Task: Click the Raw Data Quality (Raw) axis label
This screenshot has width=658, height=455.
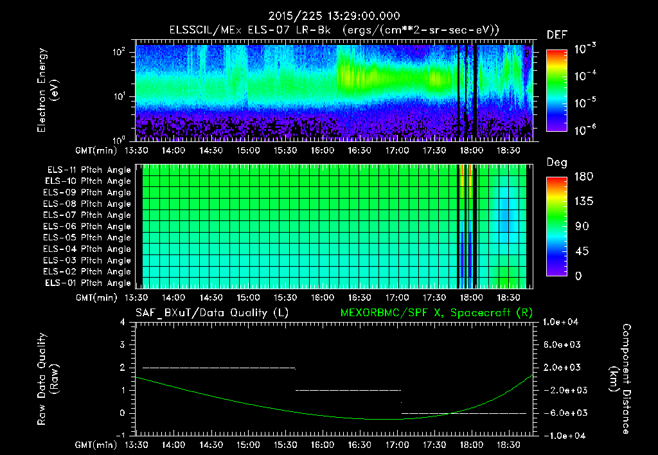Action: tap(48, 379)
